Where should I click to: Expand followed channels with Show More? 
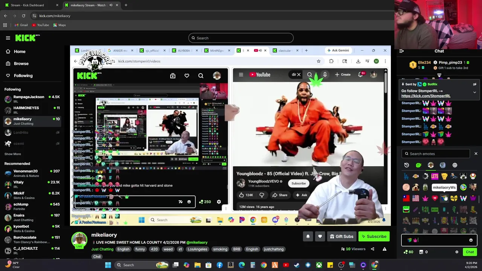click(x=13, y=154)
